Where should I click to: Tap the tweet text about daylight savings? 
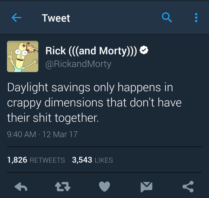[94, 102]
